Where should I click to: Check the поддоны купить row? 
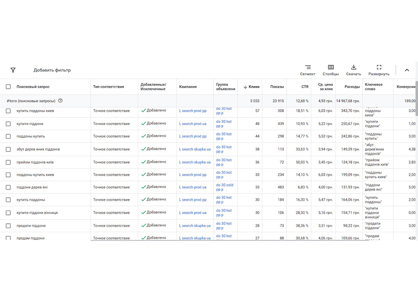point(8,136)
